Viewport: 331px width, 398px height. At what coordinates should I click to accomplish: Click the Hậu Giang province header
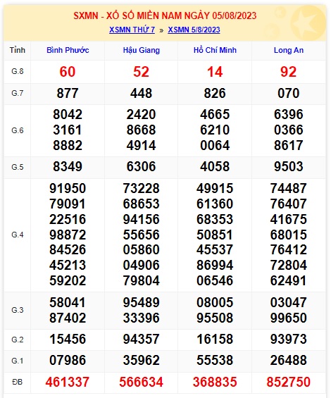coord(142,50)
